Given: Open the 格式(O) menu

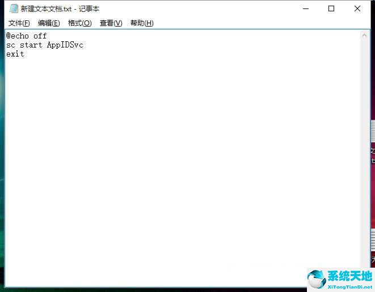Looking at the screenshot, I should [79, 23].
